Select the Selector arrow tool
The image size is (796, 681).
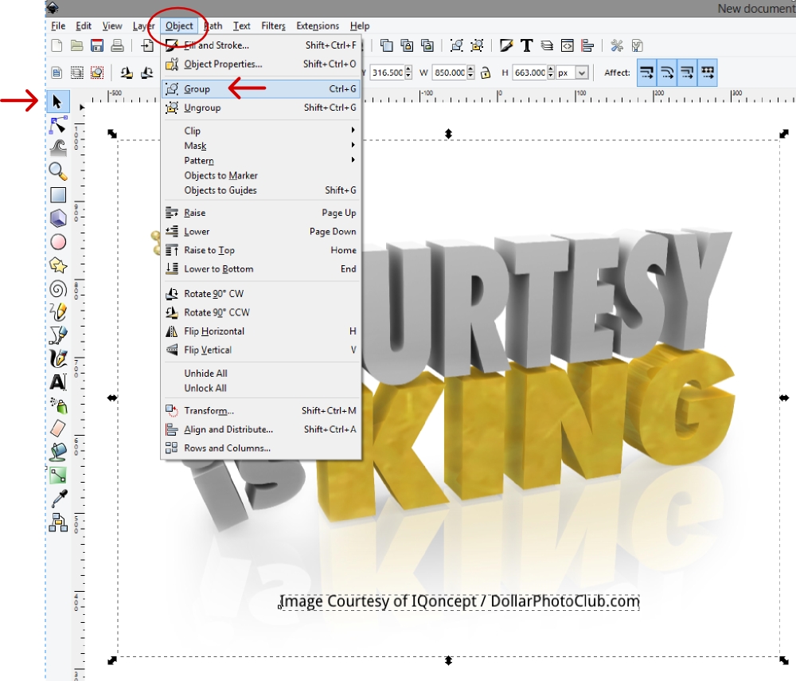(57, 102)
